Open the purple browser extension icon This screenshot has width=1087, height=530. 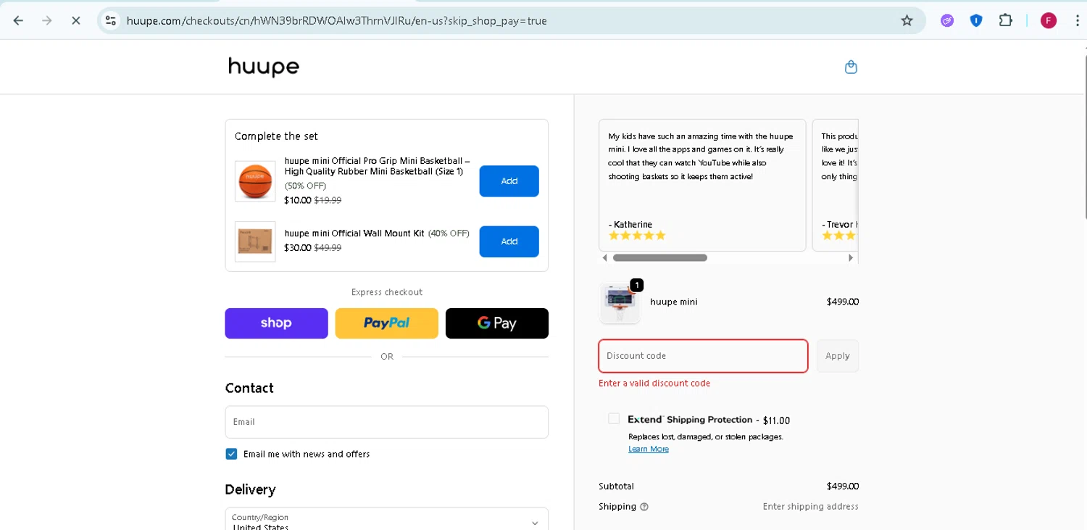coord(947,20)
